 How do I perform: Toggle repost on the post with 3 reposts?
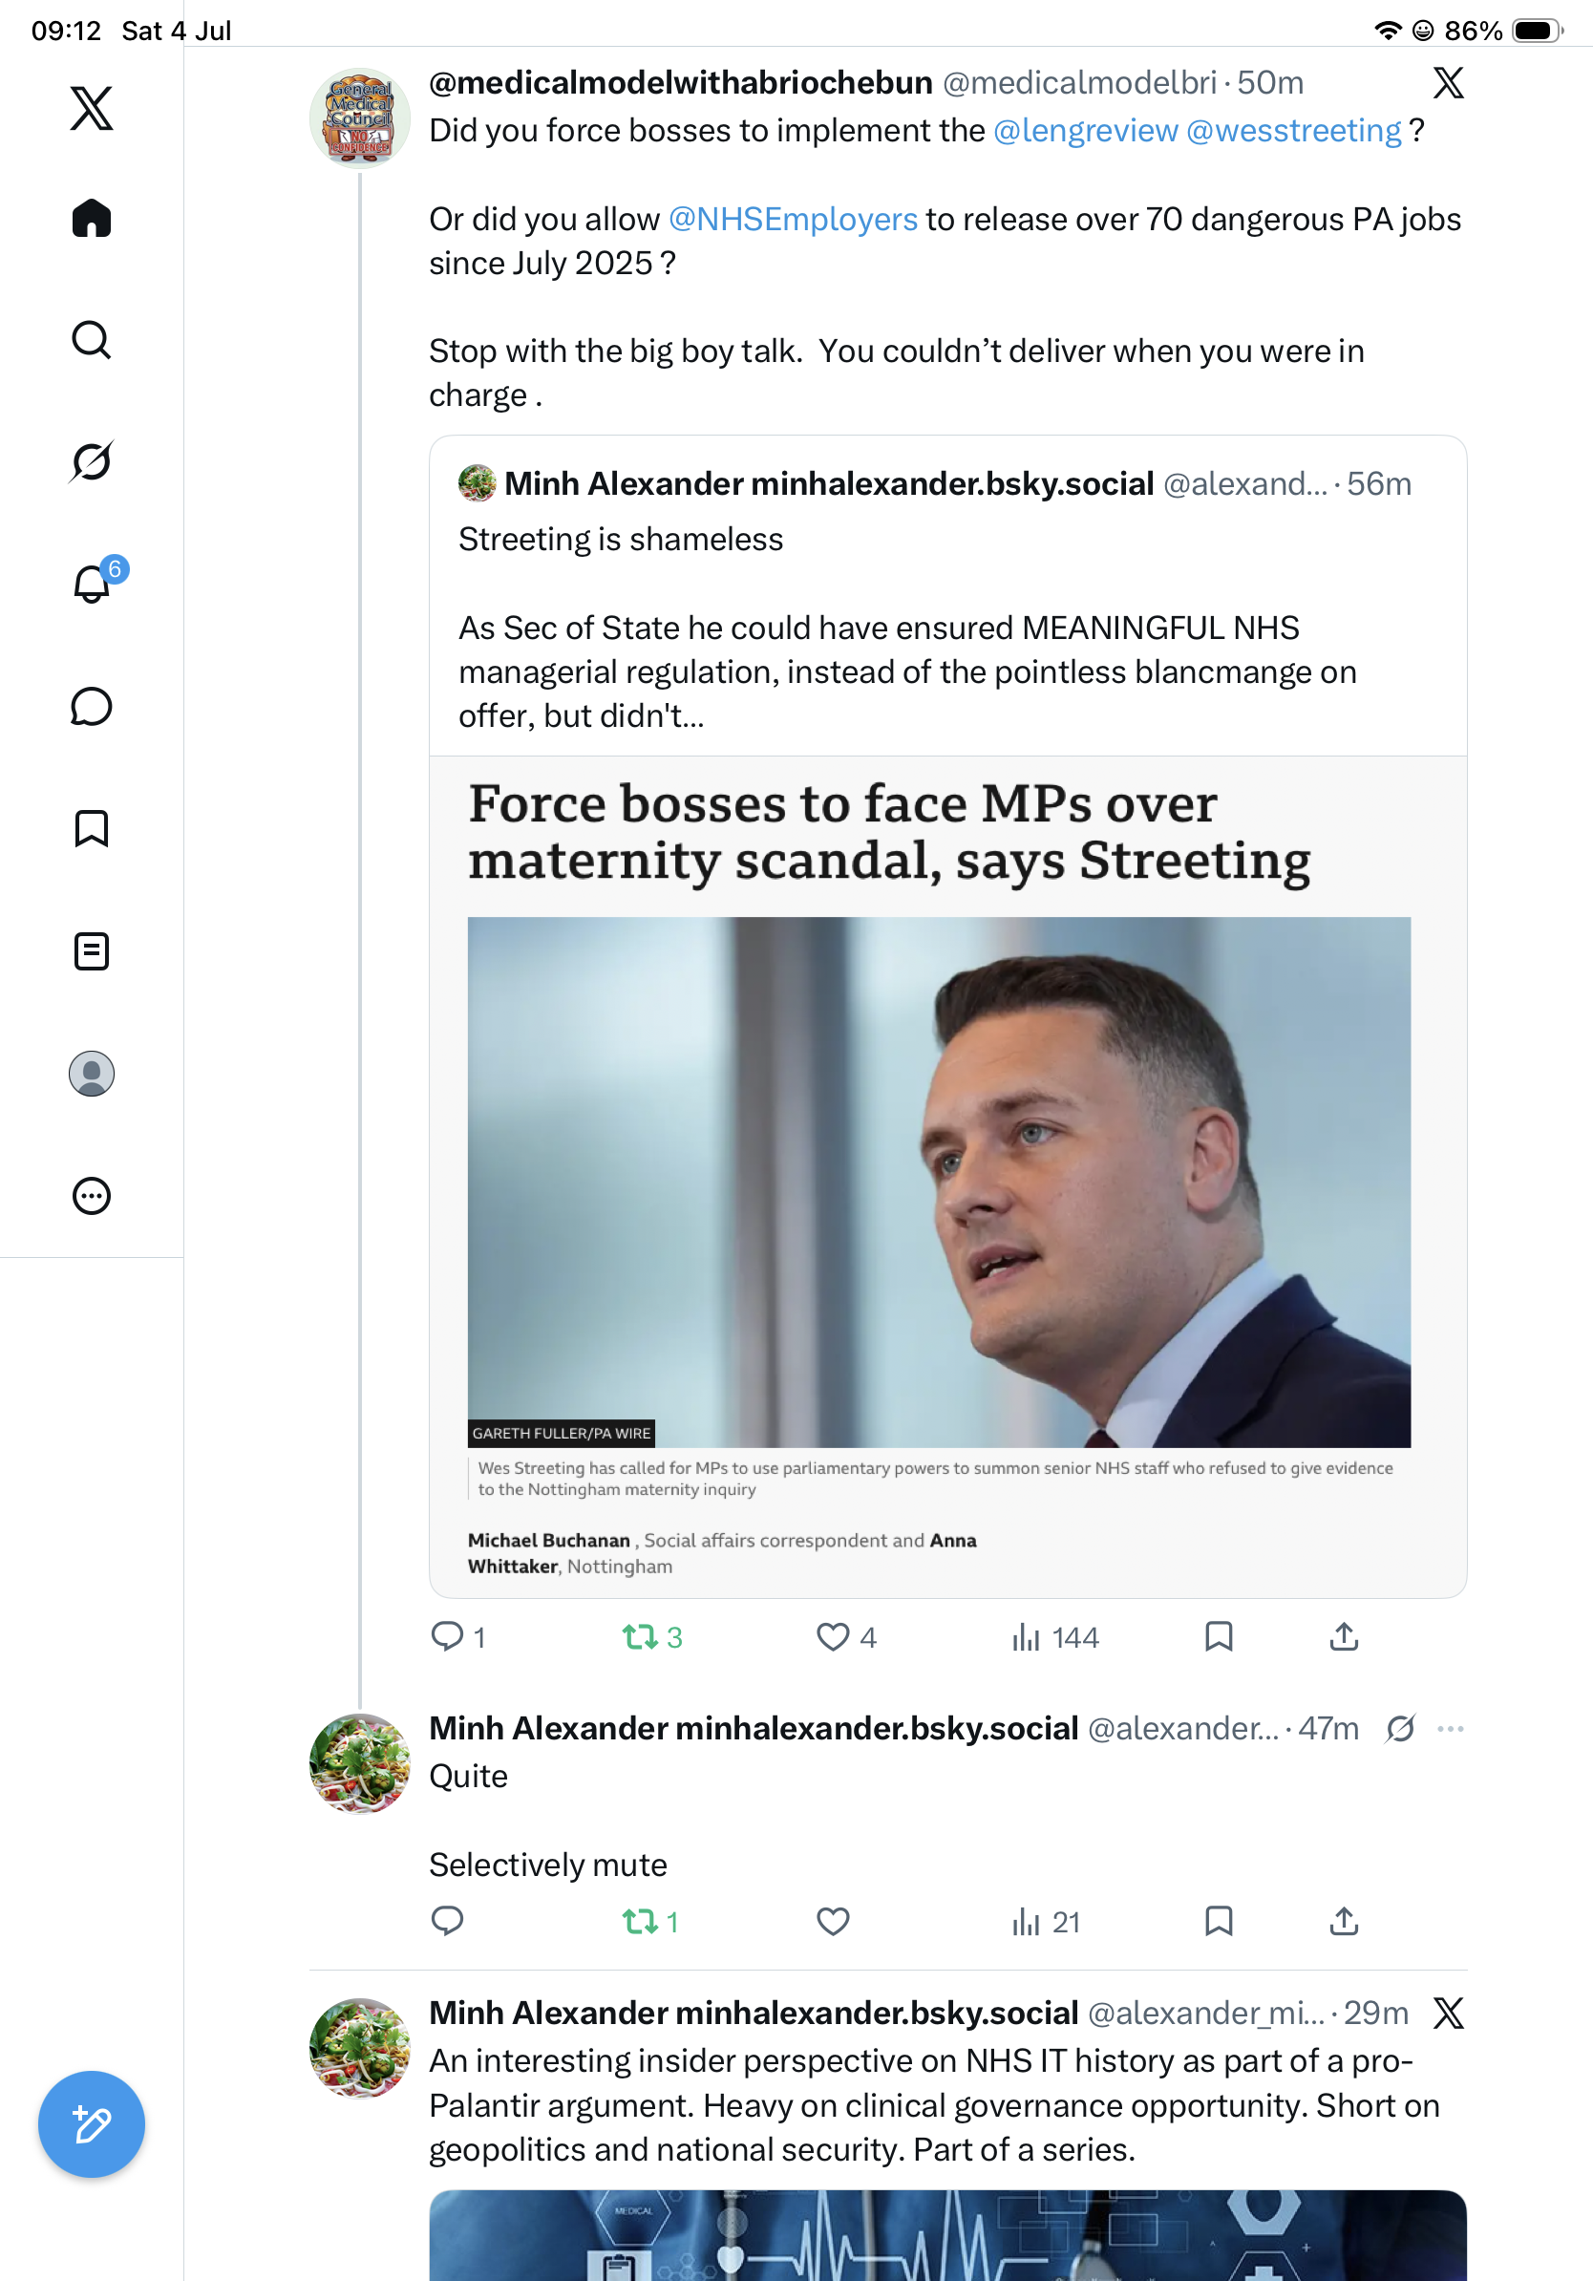pyautogui.click(x=641, y=1636)
